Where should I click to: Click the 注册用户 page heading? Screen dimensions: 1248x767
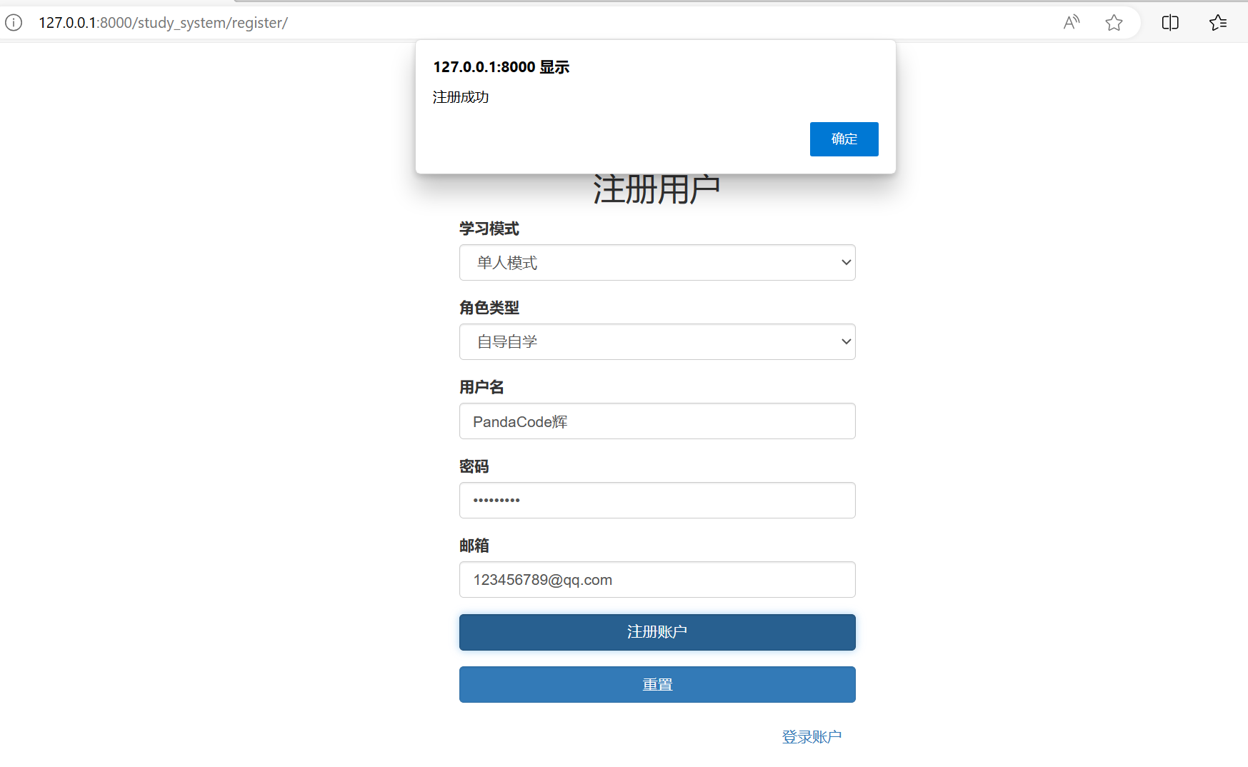(657, 190)
